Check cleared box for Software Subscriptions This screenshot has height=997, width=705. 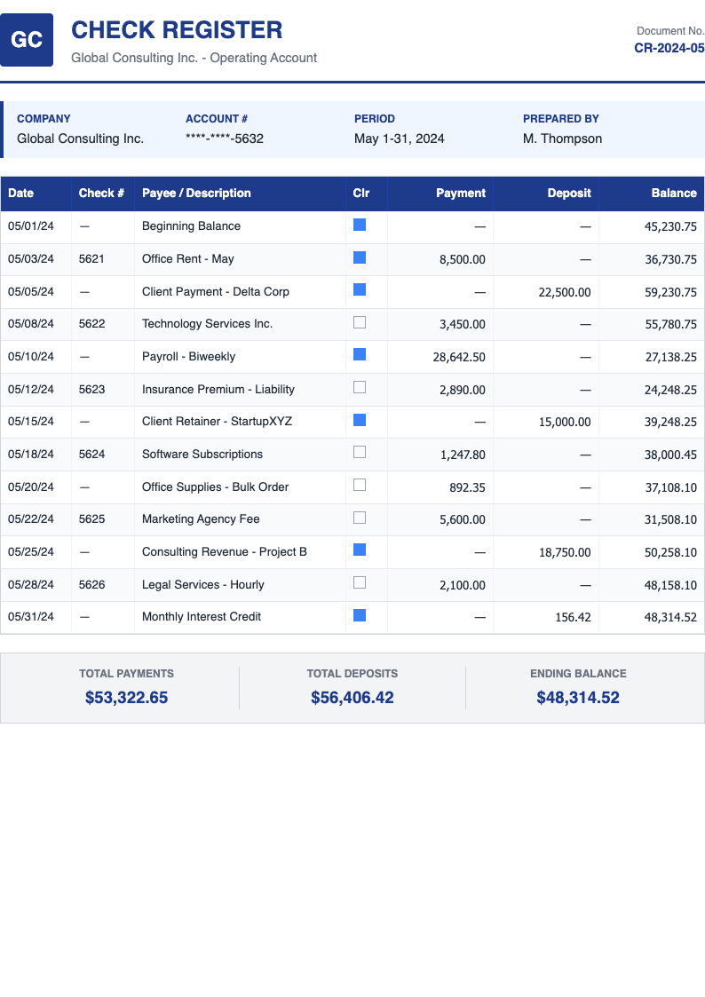pyautogui.click(x=360, y=452)
